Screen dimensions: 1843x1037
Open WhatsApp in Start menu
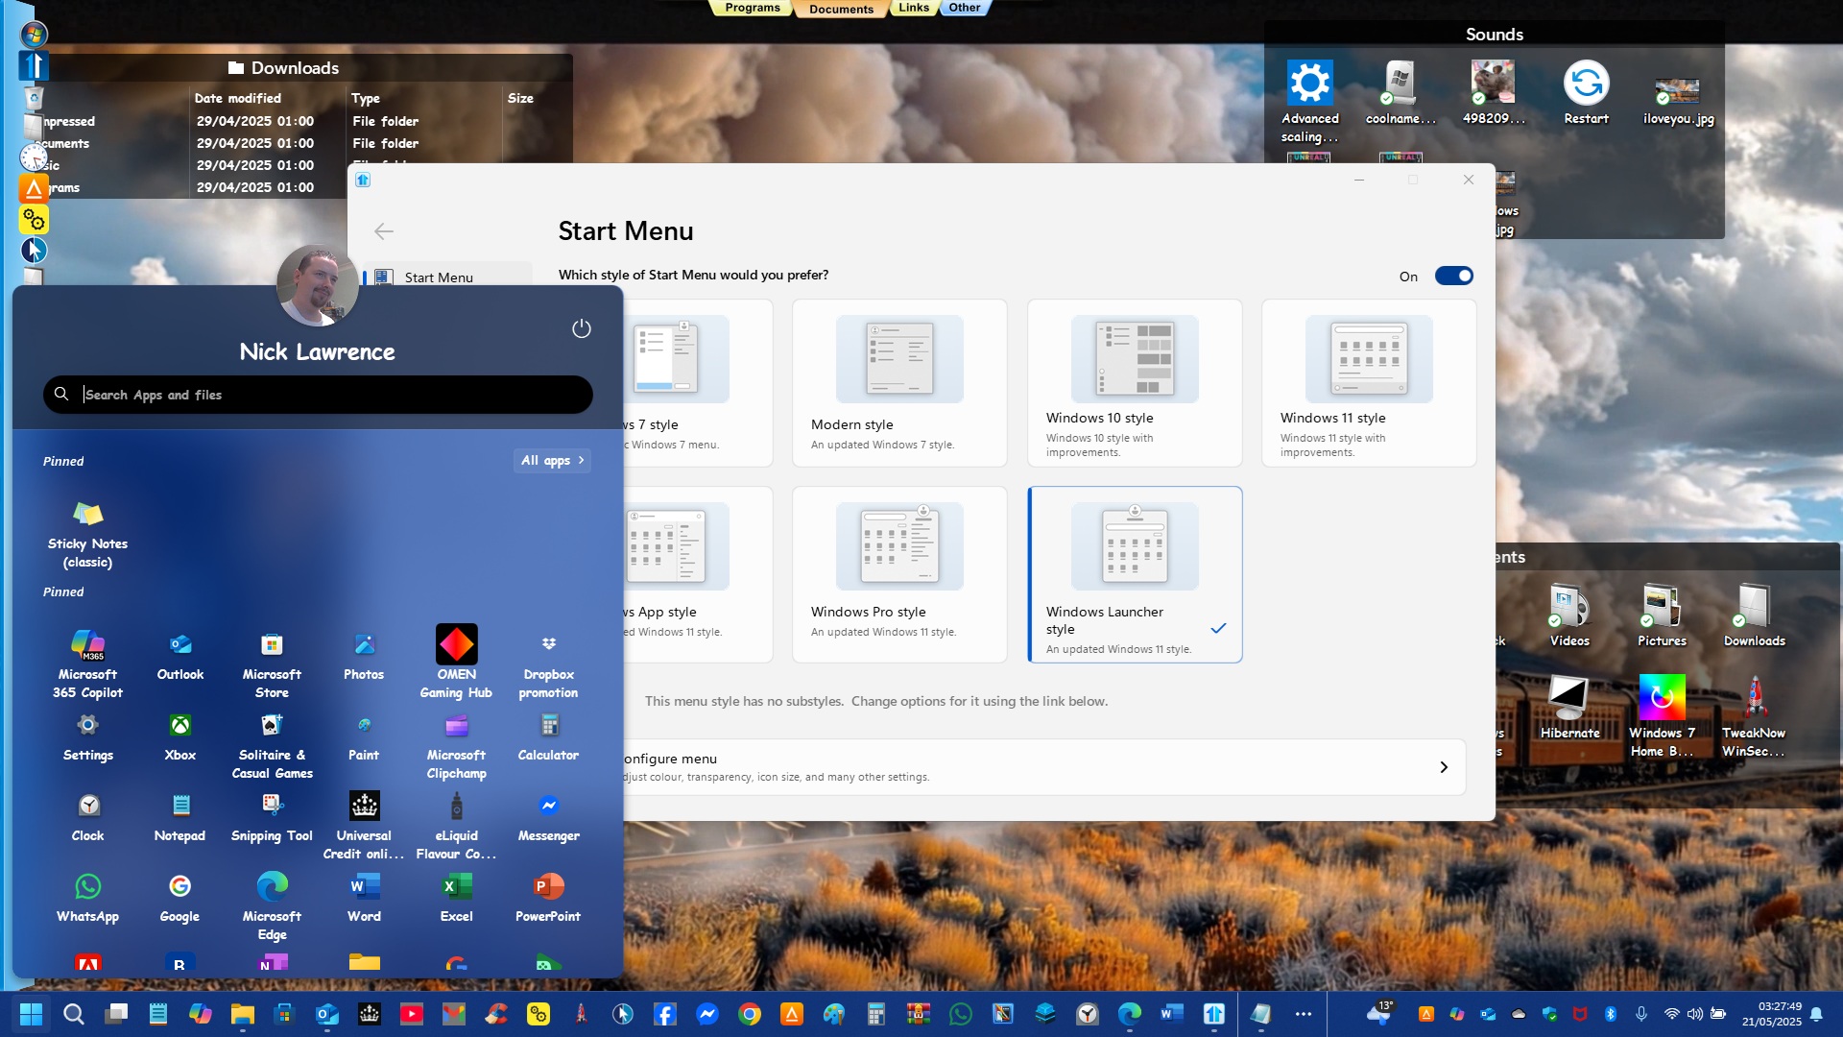point(87,897)
